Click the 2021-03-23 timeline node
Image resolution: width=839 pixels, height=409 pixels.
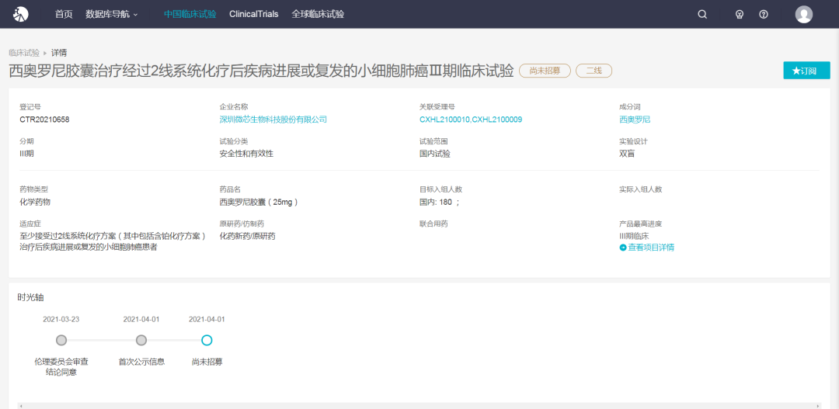tap(61, 341)
